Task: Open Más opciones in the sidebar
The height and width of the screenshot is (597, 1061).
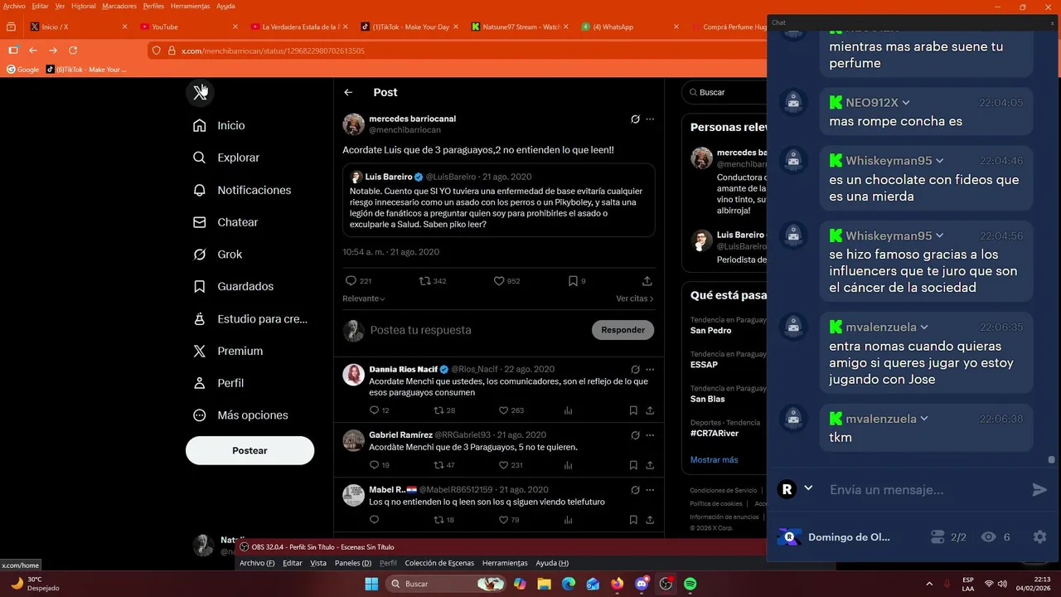Action: coord(240,415)
